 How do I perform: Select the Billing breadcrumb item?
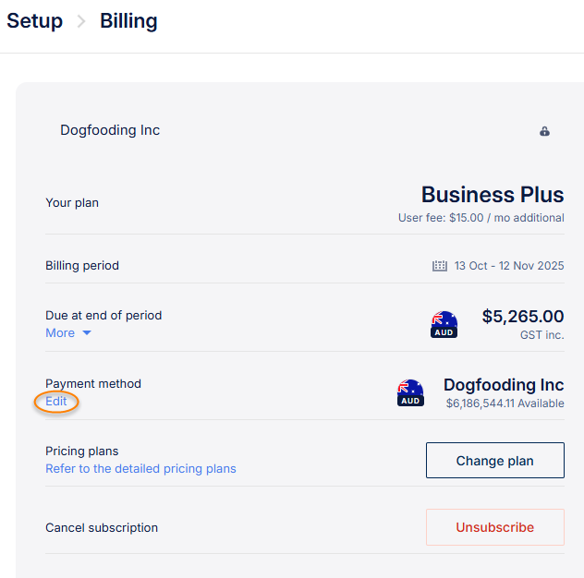pos(128,21)
